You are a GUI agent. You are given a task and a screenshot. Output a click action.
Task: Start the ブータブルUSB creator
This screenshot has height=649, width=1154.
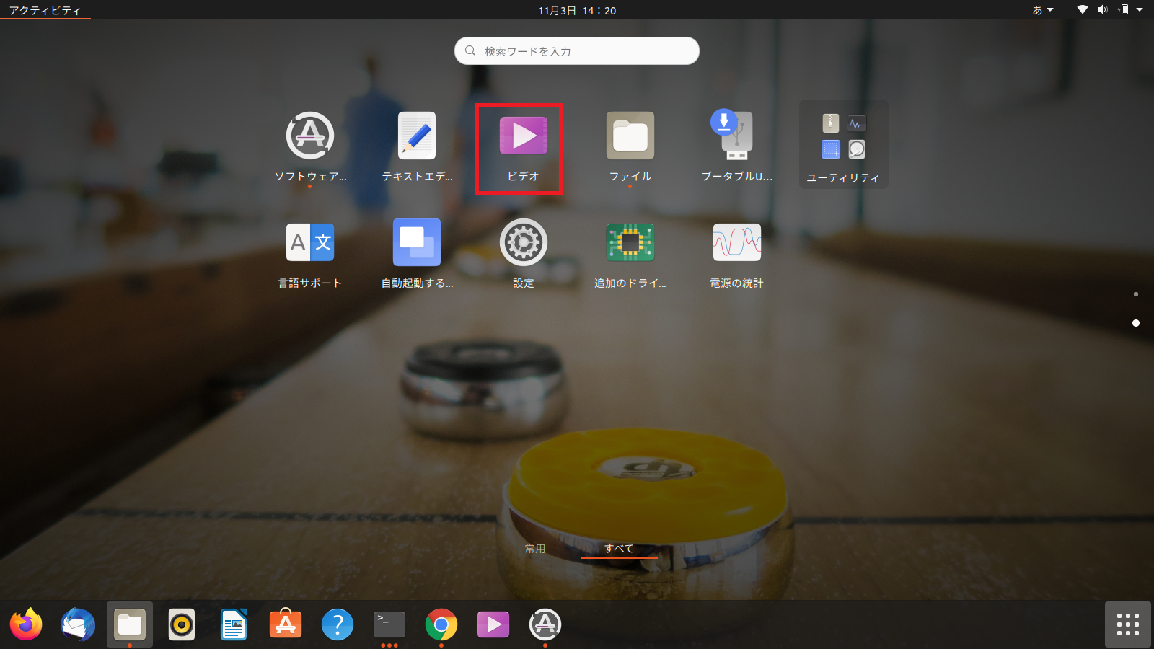[x=736, y=135]
